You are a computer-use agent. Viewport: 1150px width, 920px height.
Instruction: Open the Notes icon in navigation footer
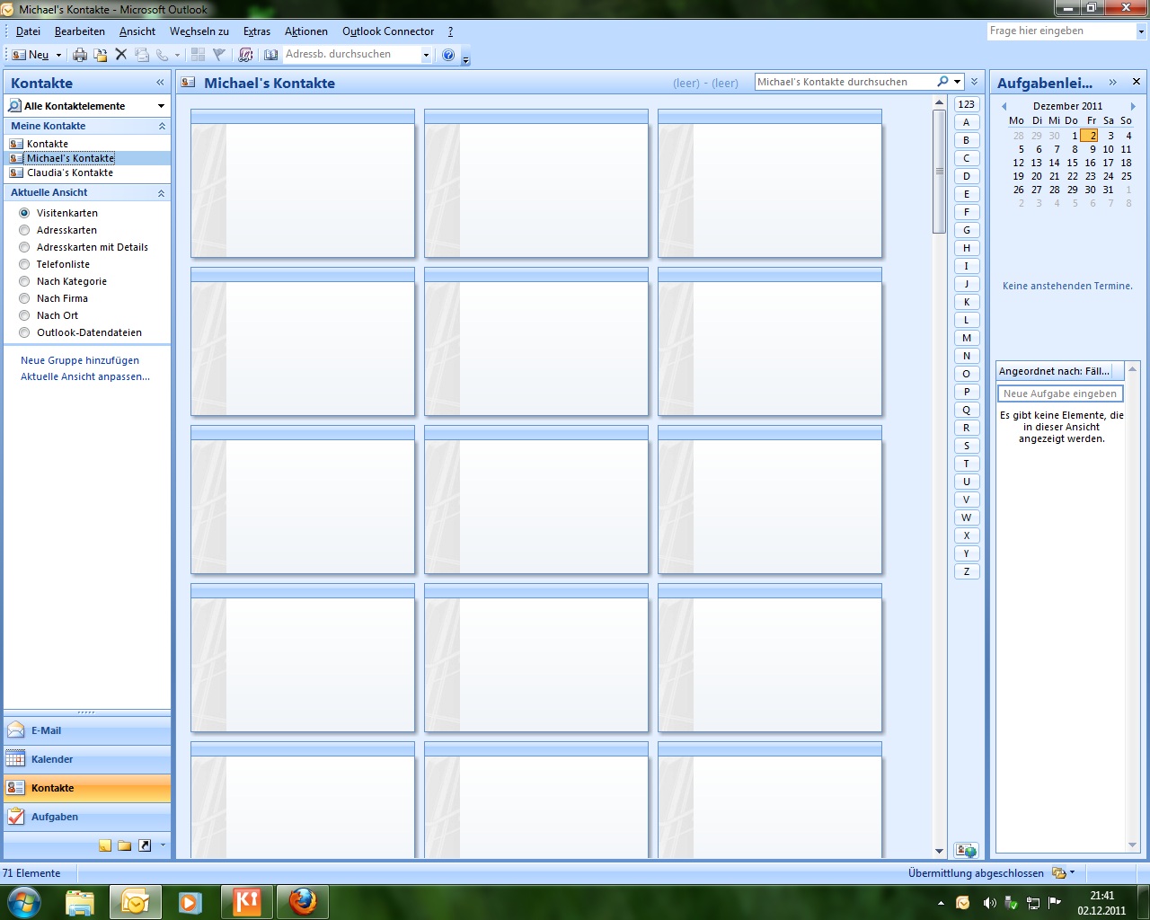[105, 845]
